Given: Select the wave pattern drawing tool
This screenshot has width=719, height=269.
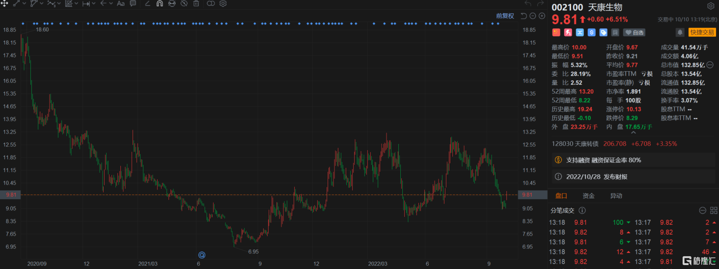Looking at the screenshot, I should (51, 3).
